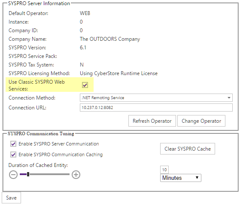Open the Connection Method dropdown
The image size is (240, 206).
156,98
